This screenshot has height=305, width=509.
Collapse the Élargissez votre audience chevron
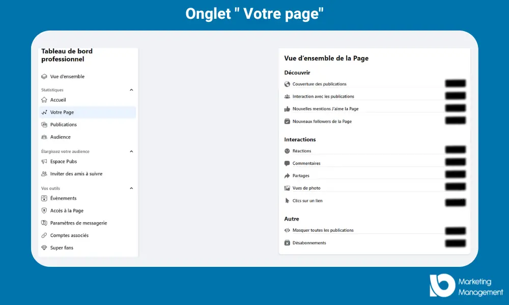[x=131, y=151]
